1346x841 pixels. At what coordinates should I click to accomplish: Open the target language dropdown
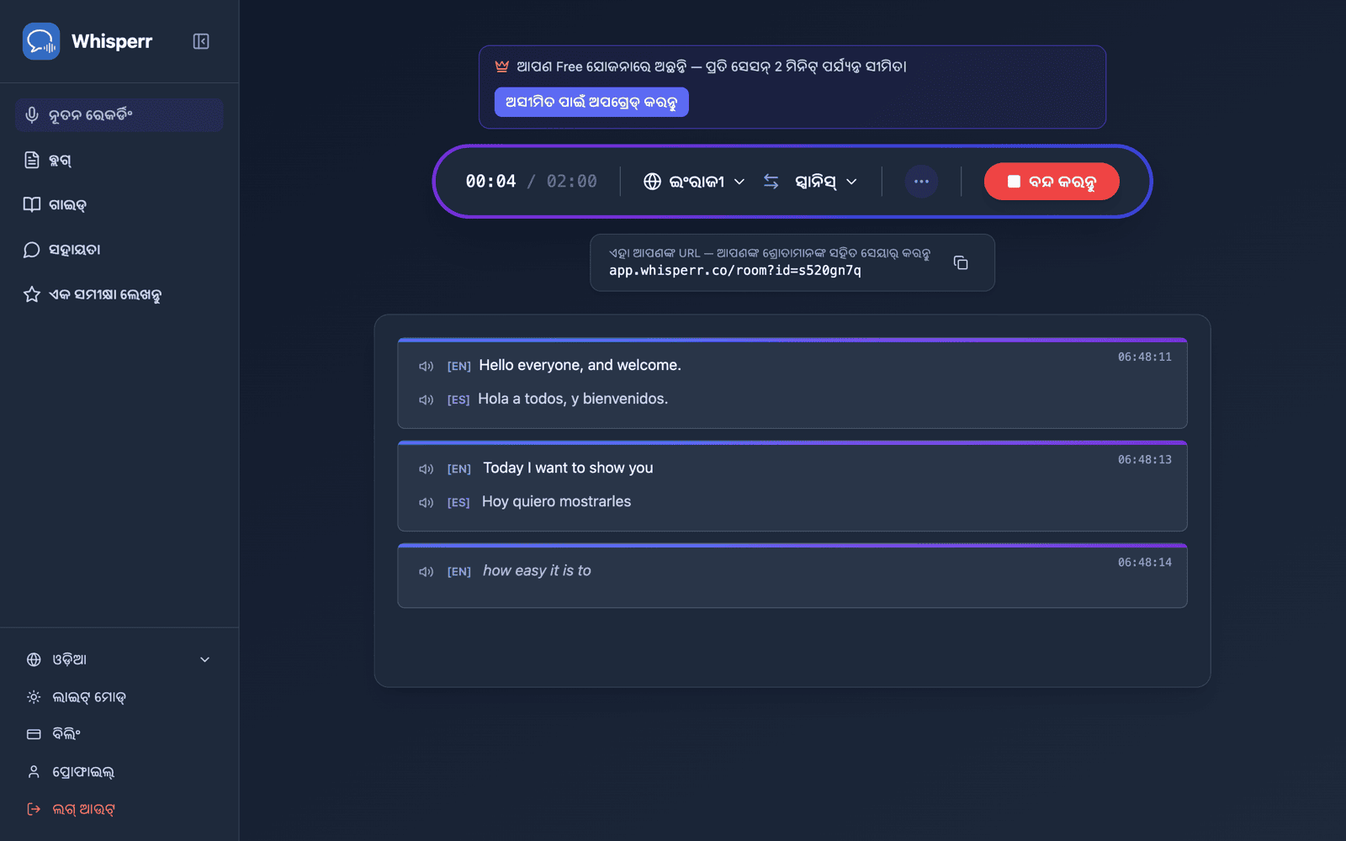pyautogui.click(x=826, y=182)
